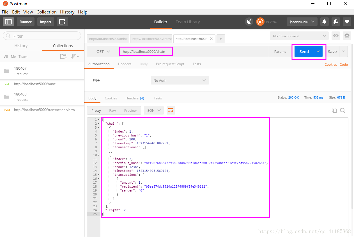The height and width of the screenshot is (237, 354).
Task: Click the Import button
Action: coord(45,22)
